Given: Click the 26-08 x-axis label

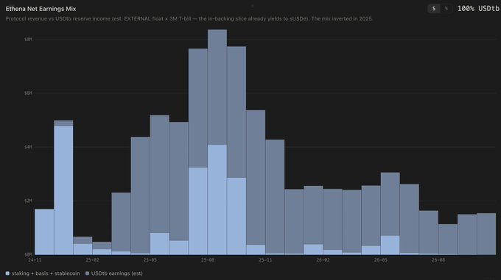Looking at the screenshot, I should click(438, 260).
